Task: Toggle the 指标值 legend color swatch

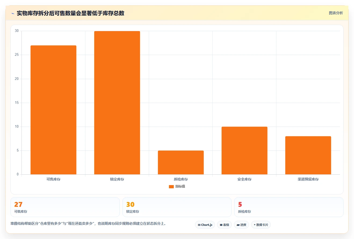Action: (x=171, y=187)
